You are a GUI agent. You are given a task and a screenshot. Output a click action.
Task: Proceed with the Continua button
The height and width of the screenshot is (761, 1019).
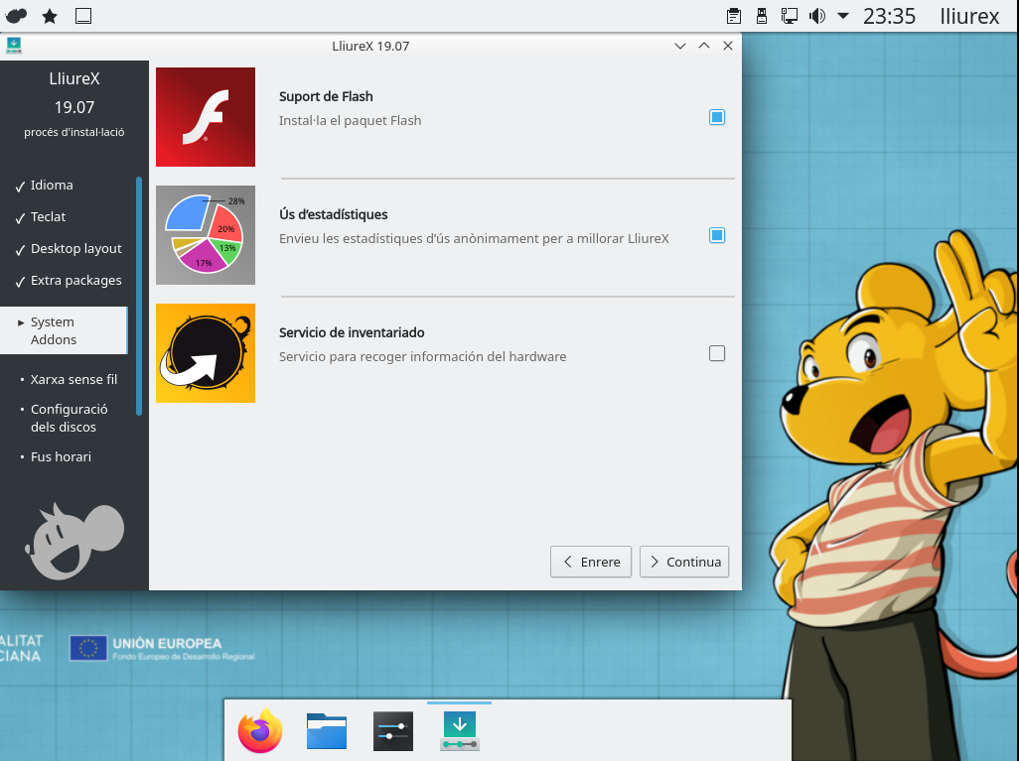(684, 562)
